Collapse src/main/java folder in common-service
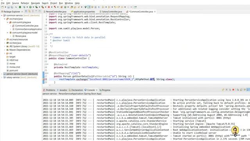 point(5,19)
